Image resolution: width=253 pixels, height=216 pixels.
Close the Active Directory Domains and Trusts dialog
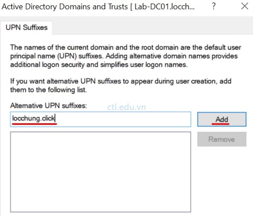coord(245,6)
